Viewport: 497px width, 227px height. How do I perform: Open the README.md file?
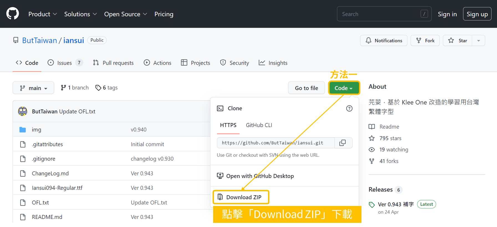[x=47, y=217]
